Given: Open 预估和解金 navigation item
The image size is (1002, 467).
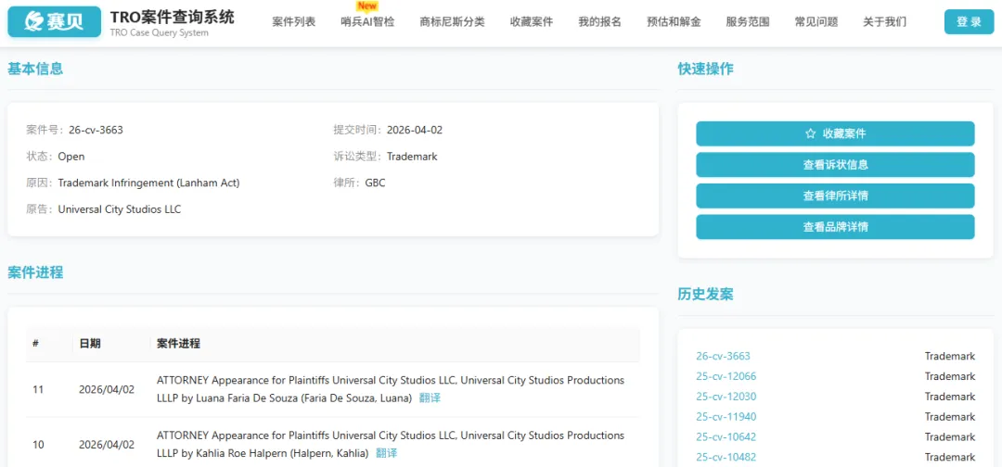Looking at the screenshot, I should (x=674, y=22).
